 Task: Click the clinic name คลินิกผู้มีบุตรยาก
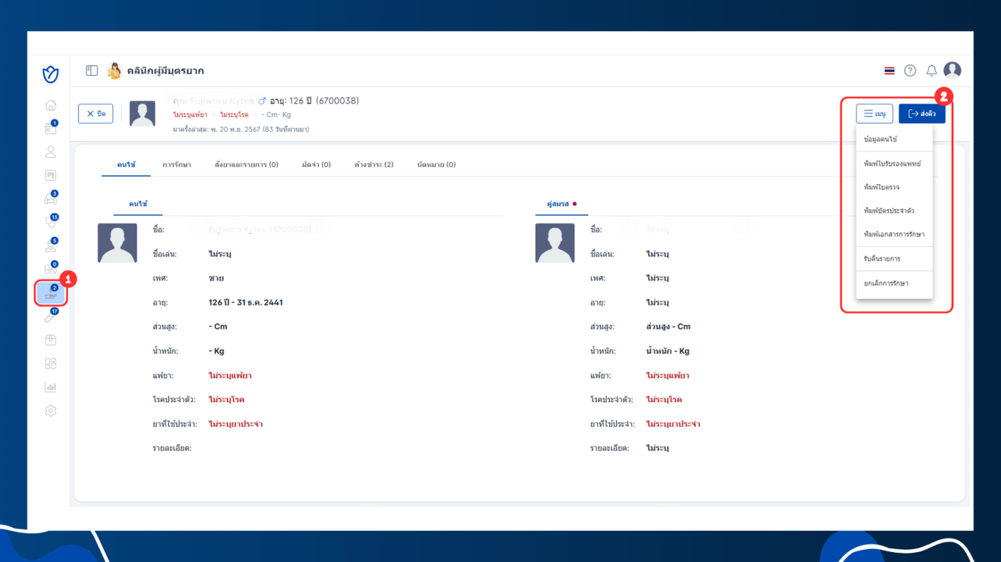coord(165,71)
